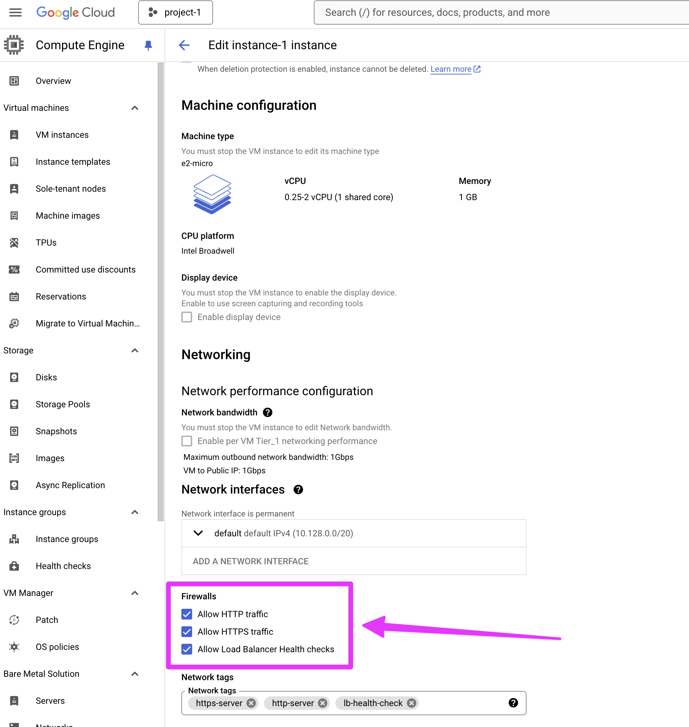This screenshot has height=727, width=689.
Task: Toggle Allow Load Balancer Health checks
Action: tap(186, 649)
